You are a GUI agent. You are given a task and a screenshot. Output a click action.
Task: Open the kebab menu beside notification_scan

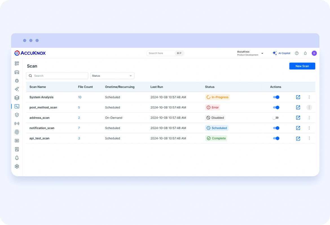click(309, 128)
